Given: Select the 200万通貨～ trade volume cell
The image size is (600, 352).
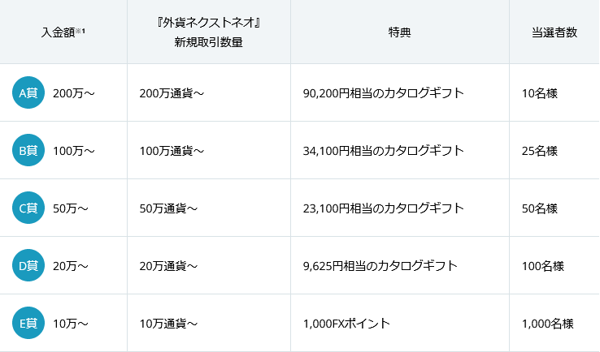Looking at the screenshot, I should (172, 93).
